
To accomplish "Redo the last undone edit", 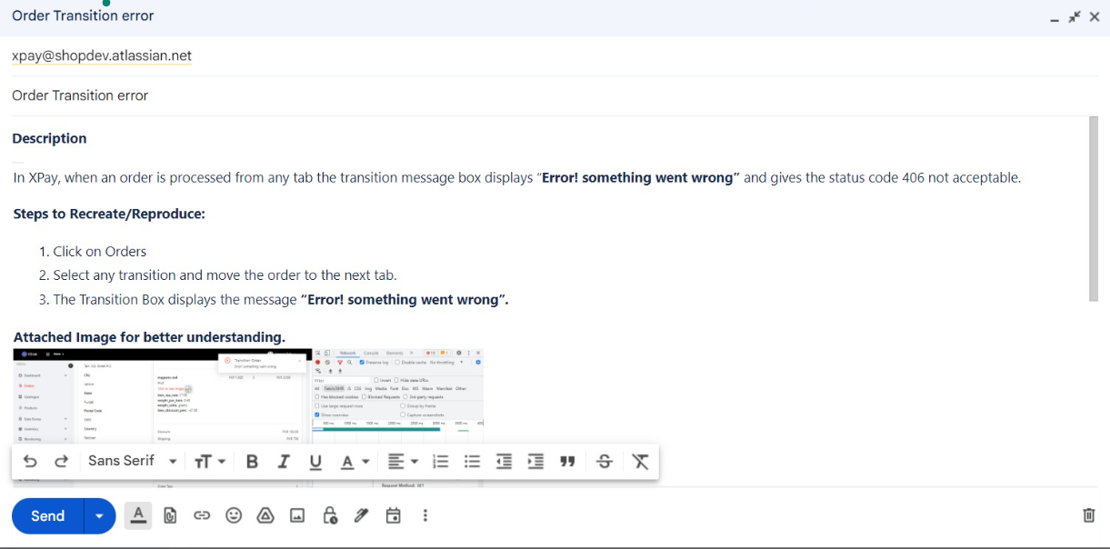I will pos(62,462).
